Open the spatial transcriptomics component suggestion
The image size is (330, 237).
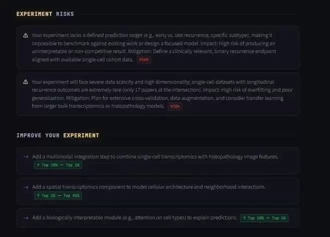(x=148, y=187)
